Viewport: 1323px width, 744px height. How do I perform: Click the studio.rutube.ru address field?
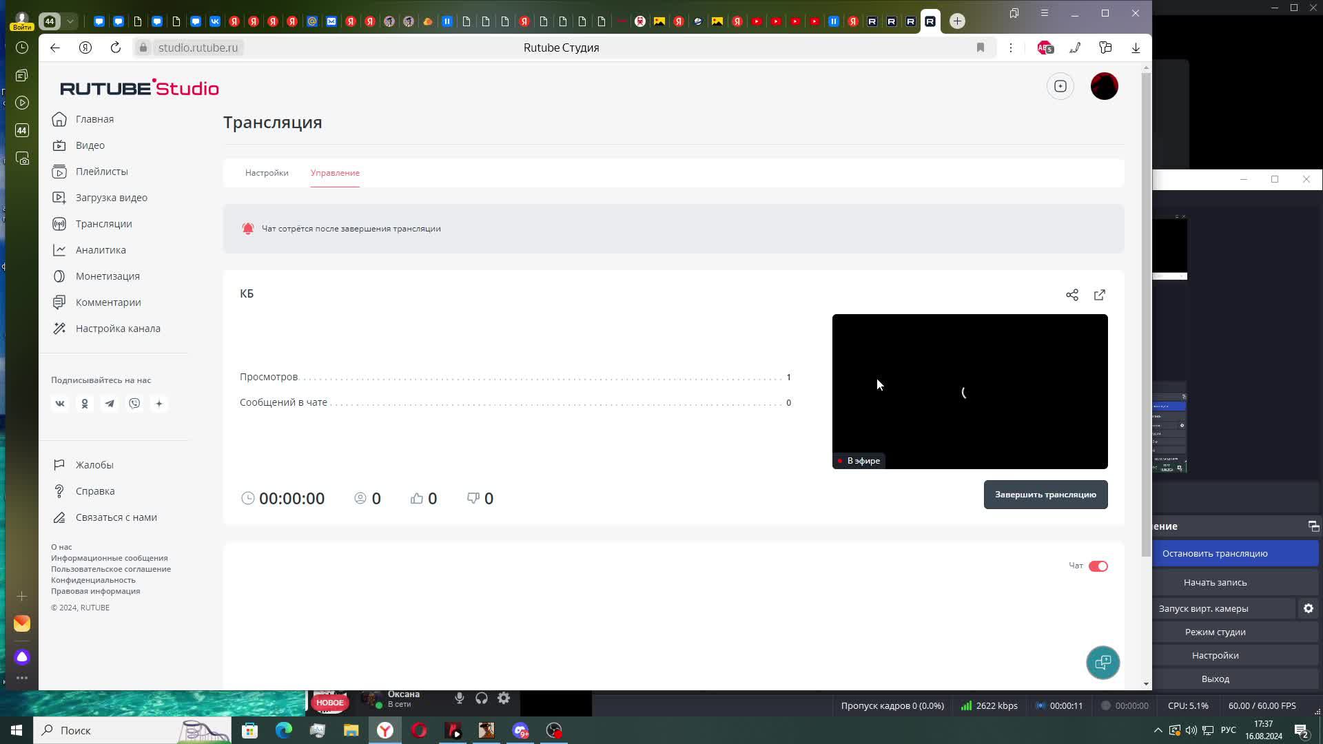click(x=198, y=48)
